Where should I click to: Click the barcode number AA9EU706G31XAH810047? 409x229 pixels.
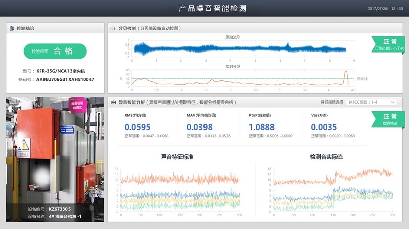pos(65,80)
